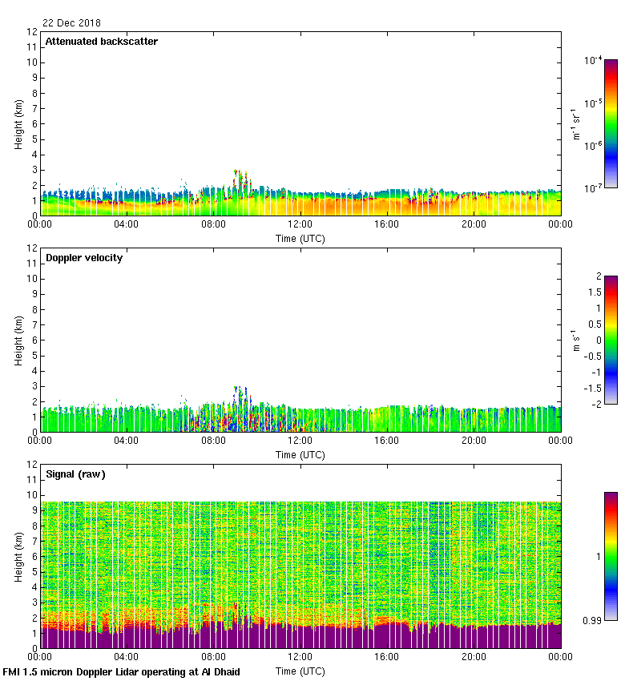Click the Signal (raw) color scale bar

(610, 556)
